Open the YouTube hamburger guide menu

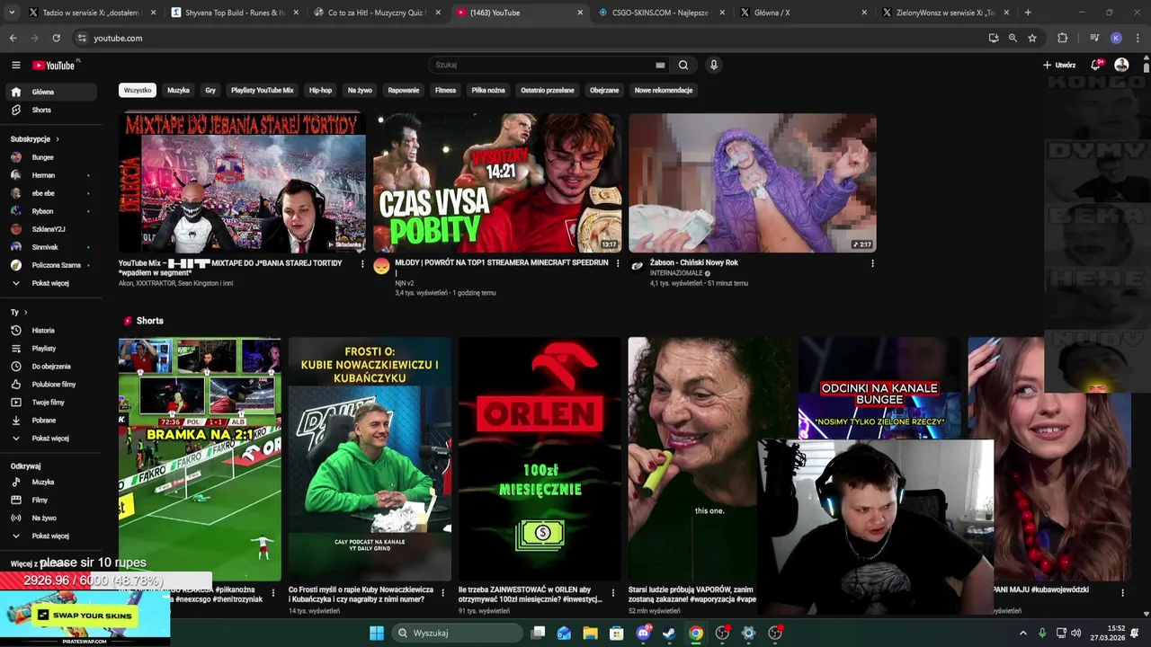click(15, 65)
